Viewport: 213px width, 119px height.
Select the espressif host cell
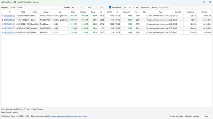pos(35,28)
